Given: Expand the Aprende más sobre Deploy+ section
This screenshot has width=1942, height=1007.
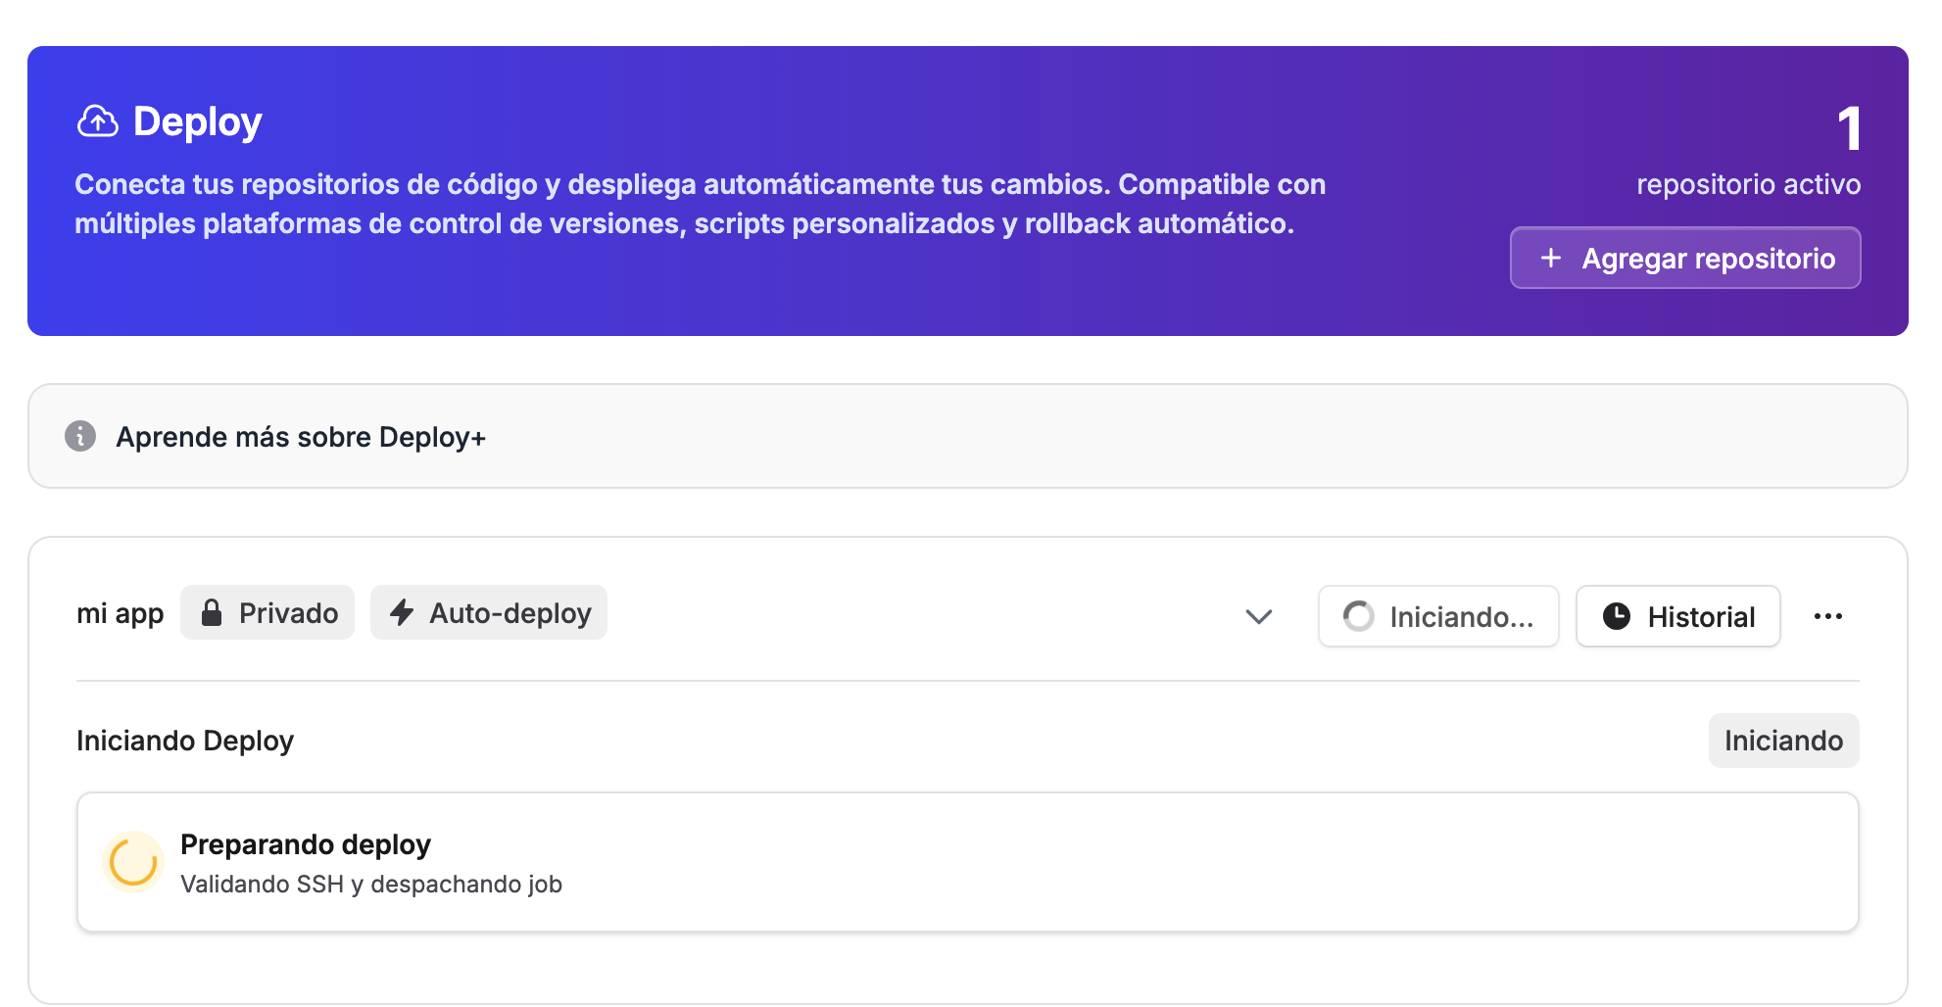Looking at the screenshot, I should coord(300,437).
